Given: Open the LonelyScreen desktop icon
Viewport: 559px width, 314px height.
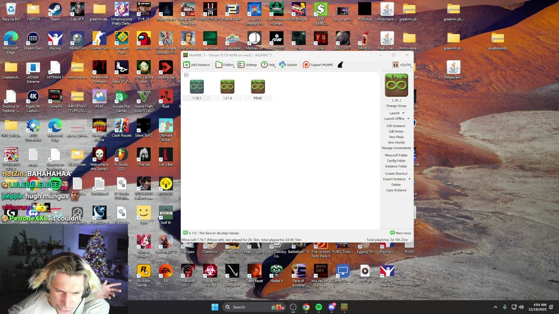Looking at the screenshot, I should (343, 274).
